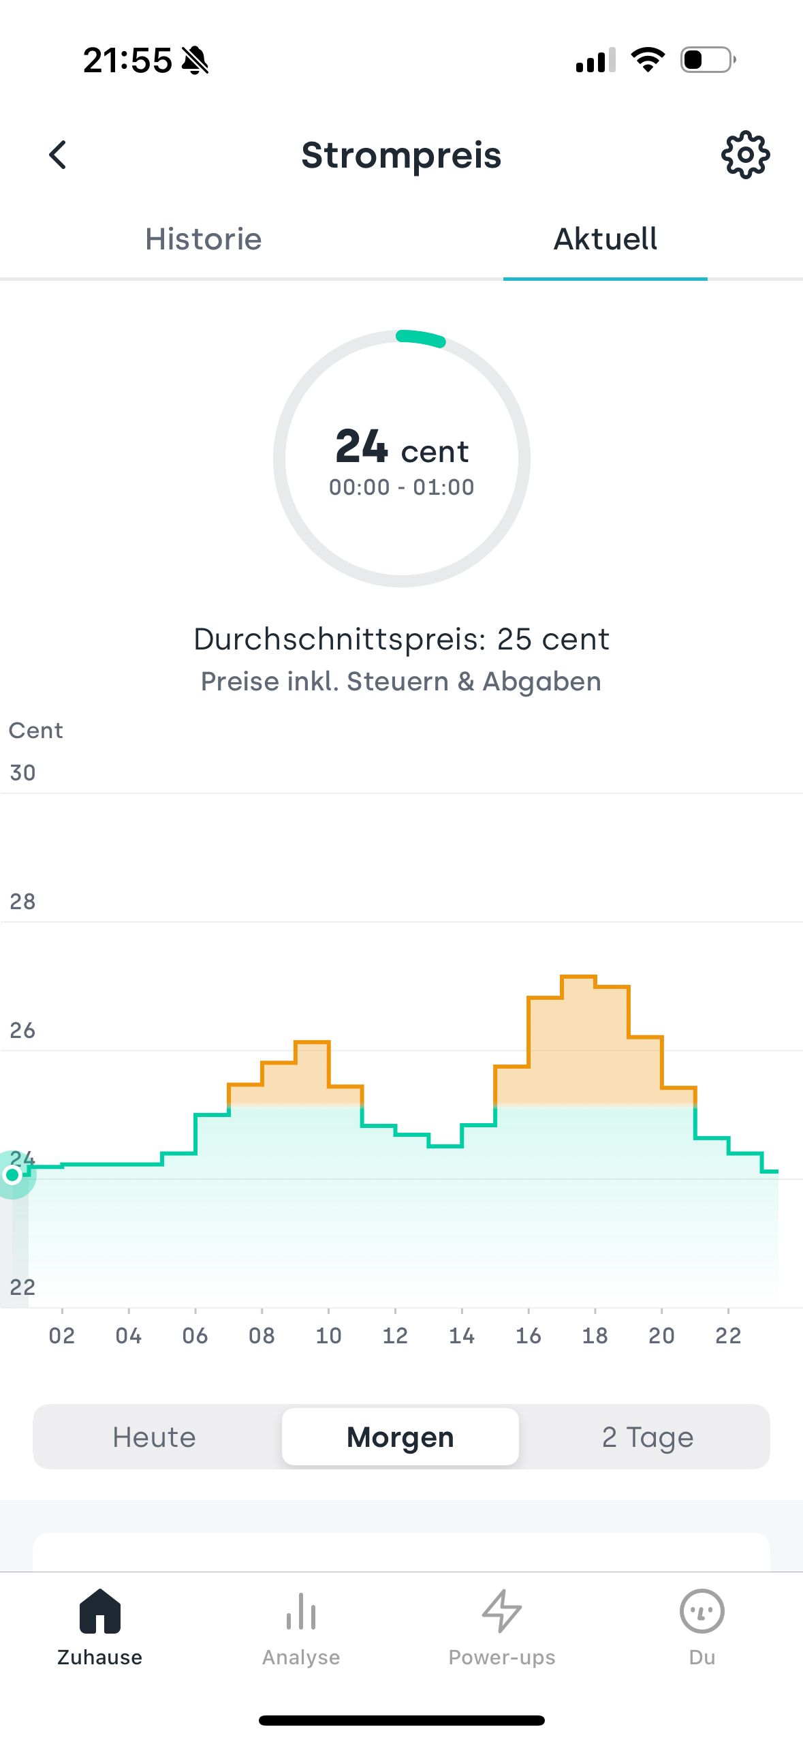803x1742 pixels.
Task: Tap the cellular signal strength icon
Action: point(595,60)
